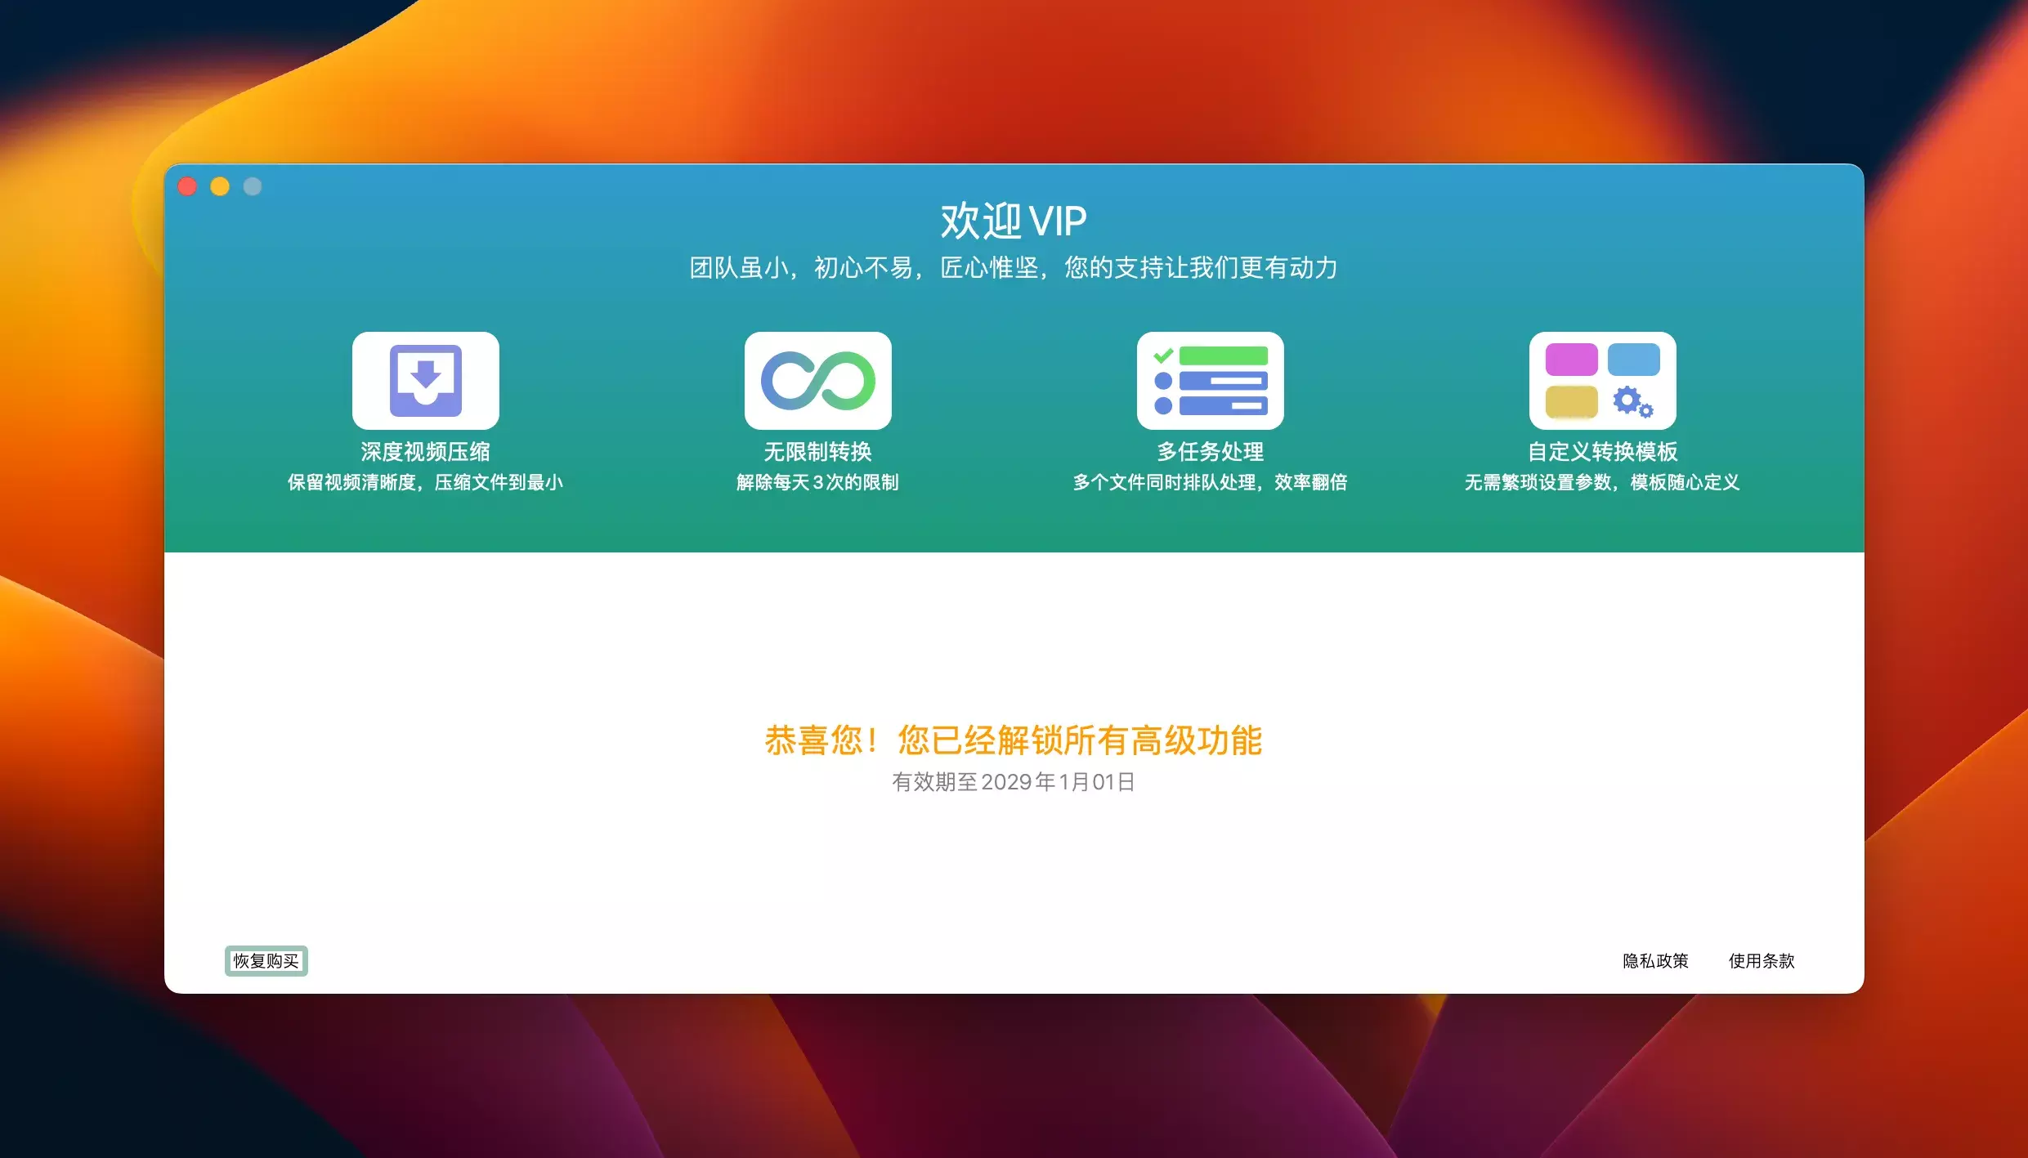Close the window with red button
This screenshot has height=1158, width=2028.
pyautogui.click(x=187, y=186)
